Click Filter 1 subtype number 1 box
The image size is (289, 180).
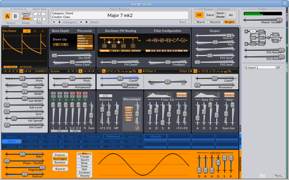[x=140, y=71]
